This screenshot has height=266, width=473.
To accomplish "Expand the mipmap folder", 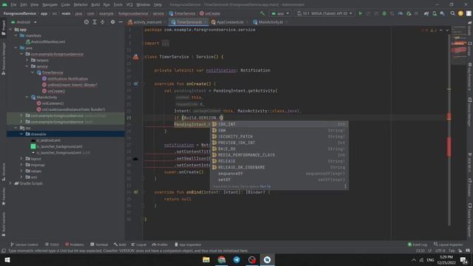I will click(21, 165).
